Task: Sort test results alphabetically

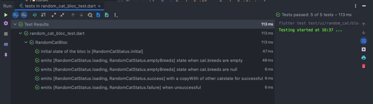Action: pyautogui.click(x=35, y=15)
